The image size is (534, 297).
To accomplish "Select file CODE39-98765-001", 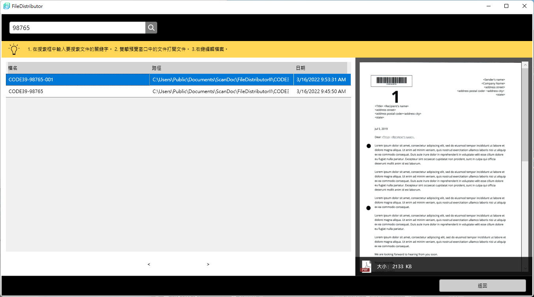I will pos(78,80).
